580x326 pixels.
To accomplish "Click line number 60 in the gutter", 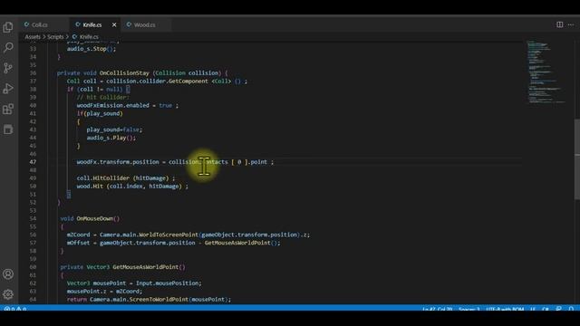I will pos(33,267).
